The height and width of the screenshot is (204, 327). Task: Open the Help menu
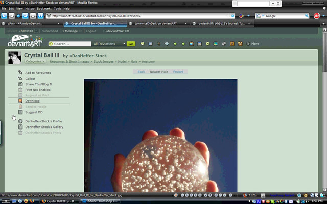(x=66, y=9)
